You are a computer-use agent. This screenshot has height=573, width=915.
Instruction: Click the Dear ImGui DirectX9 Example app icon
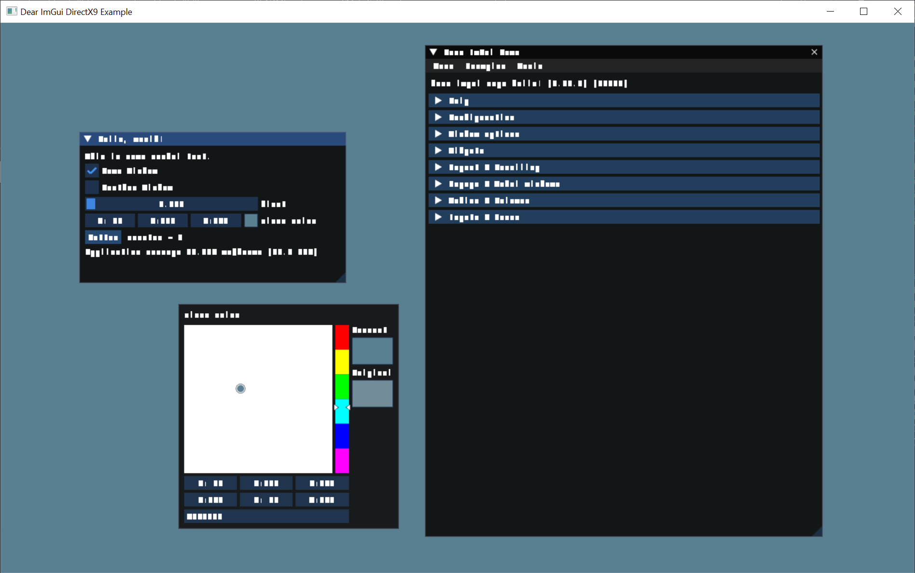(12, 11)
